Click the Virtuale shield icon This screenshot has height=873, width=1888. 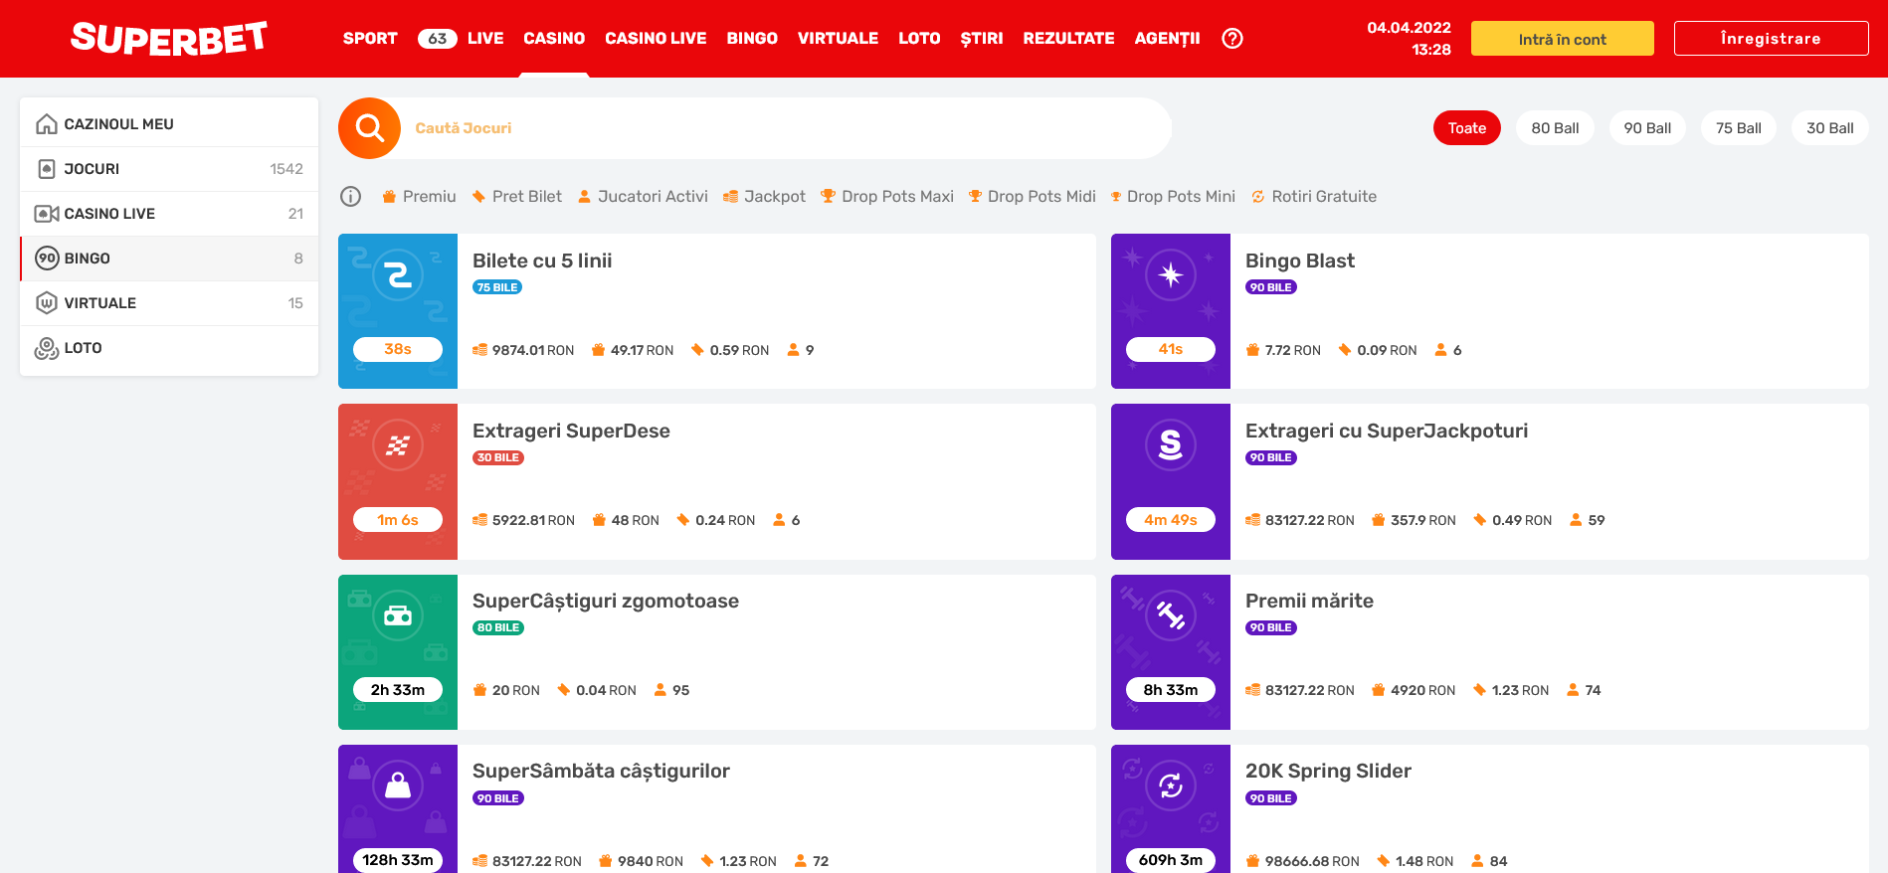(47, 303)
